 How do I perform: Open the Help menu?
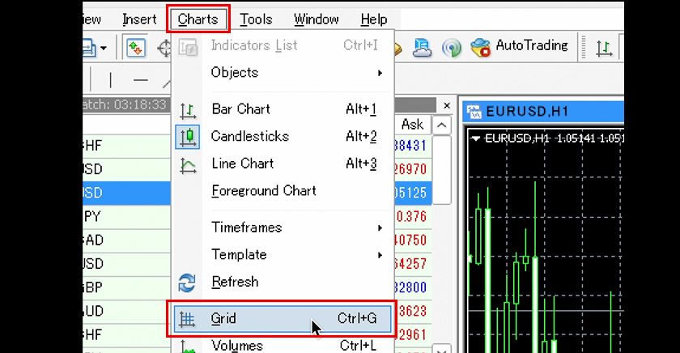click(x=374, y=19)
